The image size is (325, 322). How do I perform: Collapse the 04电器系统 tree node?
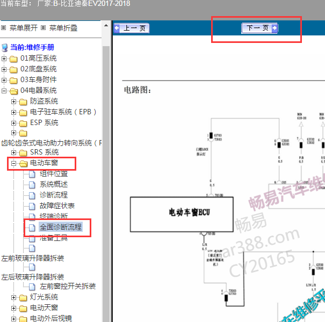(4, 91)
